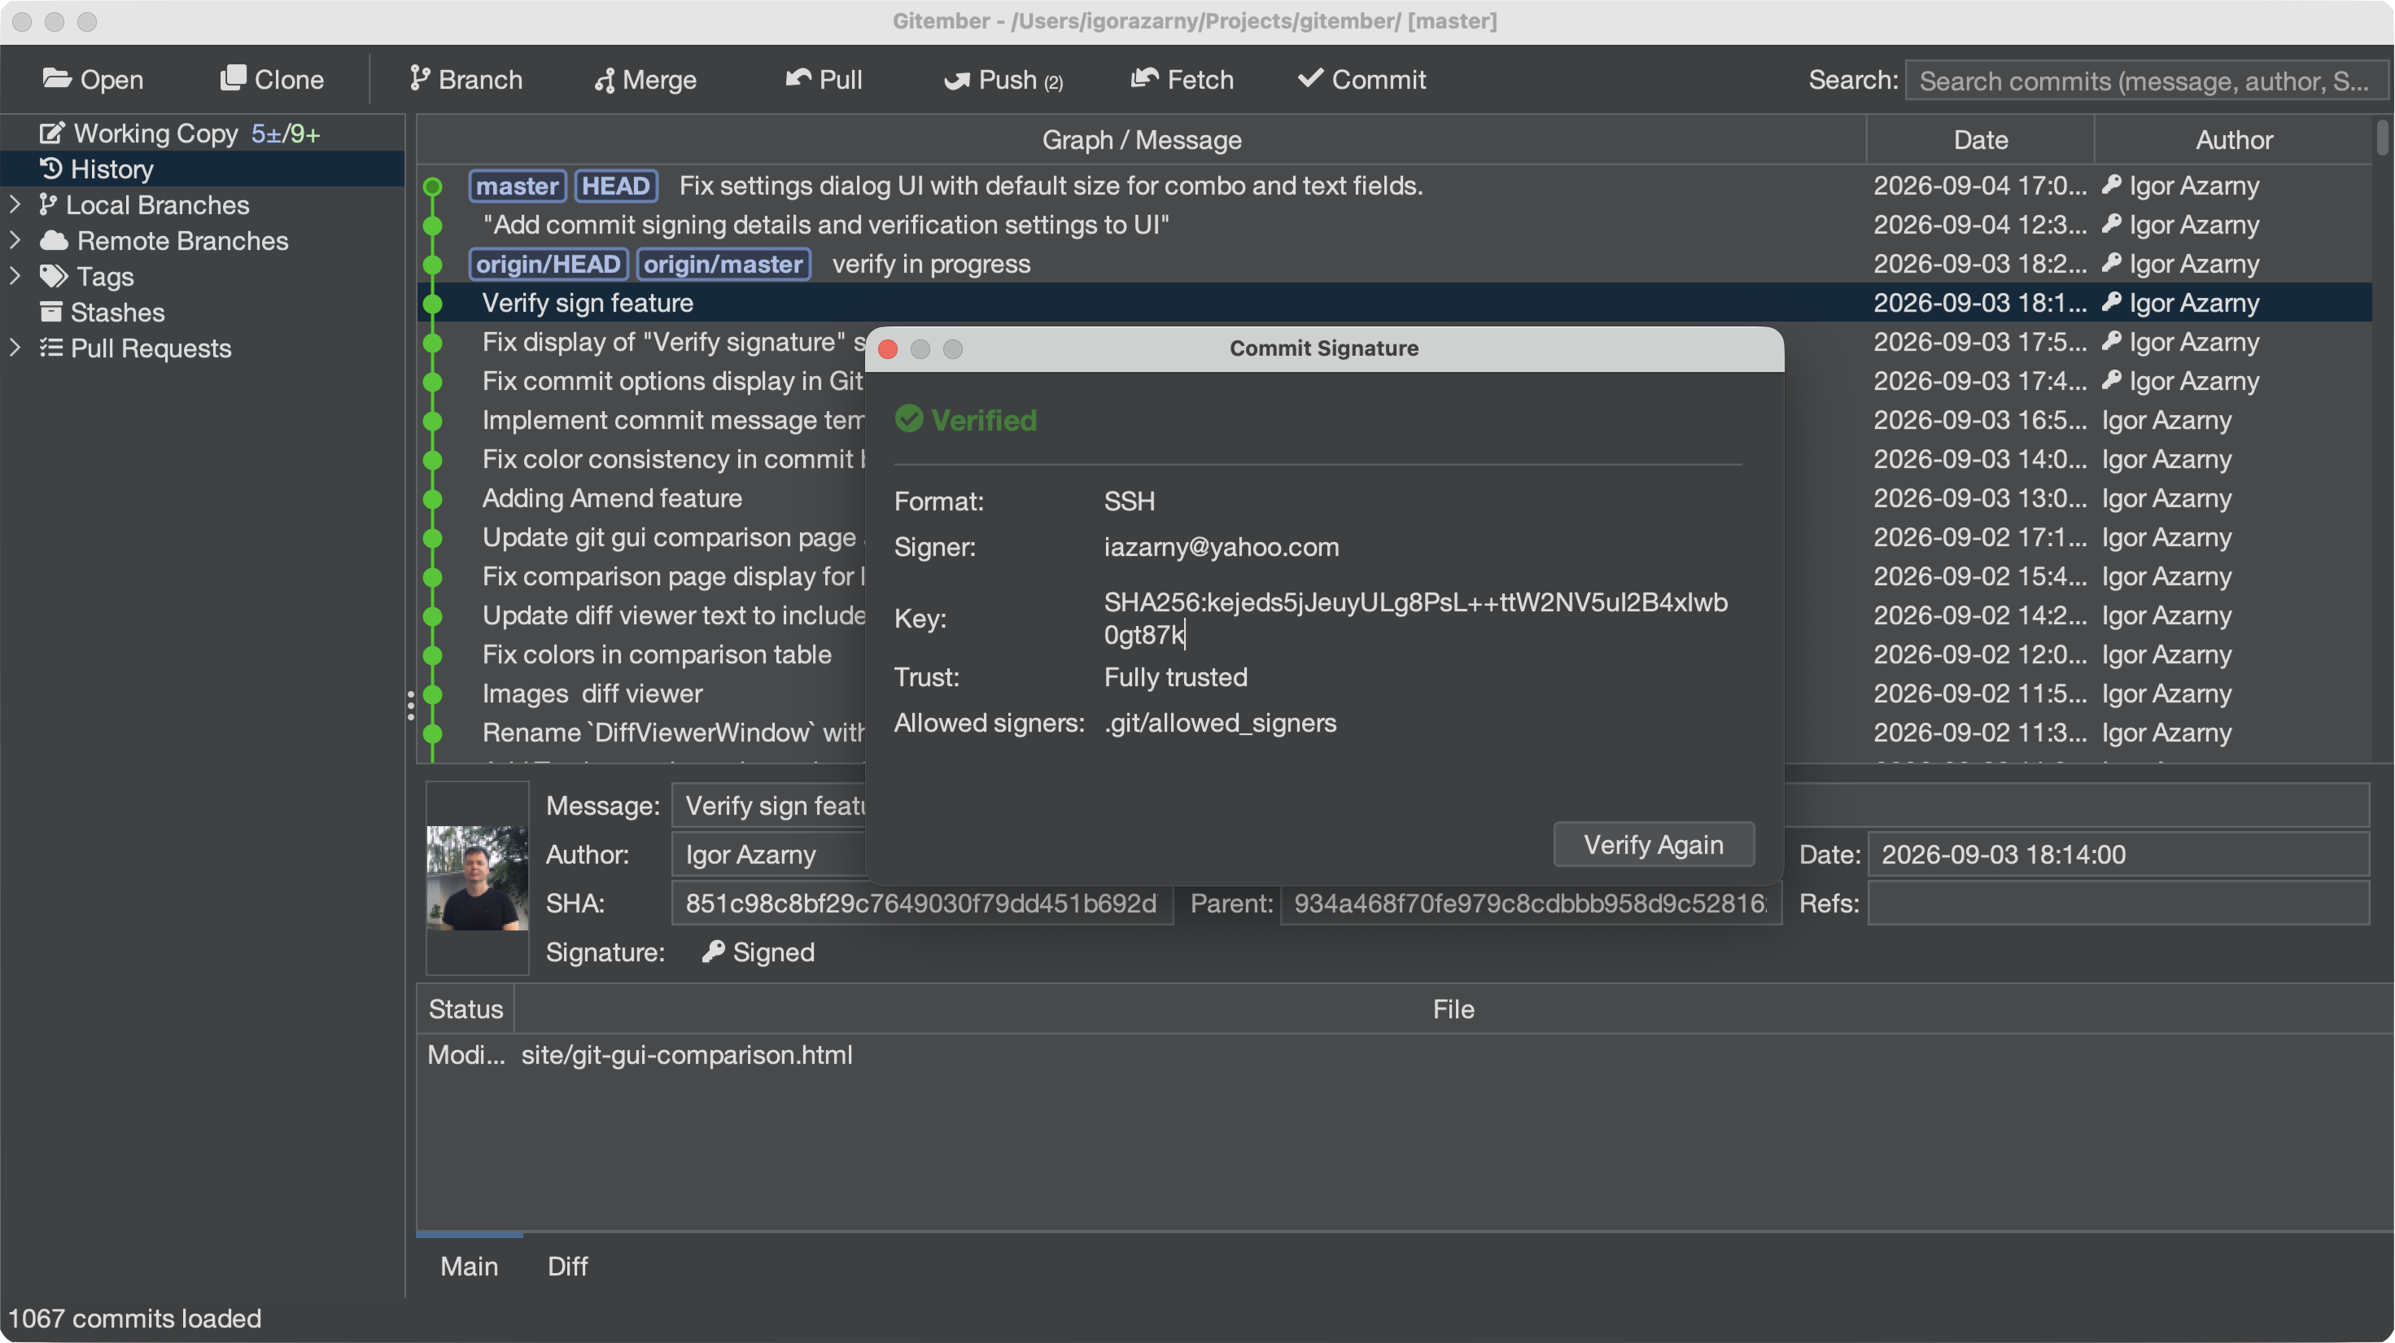Screen dimensions: 2395x1343
Task: Open a repository with the Open toolbar button
Action: click(x=92, y=80)
